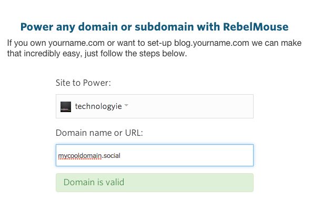
Task: Click the Domain name or URL label
Action: tap(99, 133)
